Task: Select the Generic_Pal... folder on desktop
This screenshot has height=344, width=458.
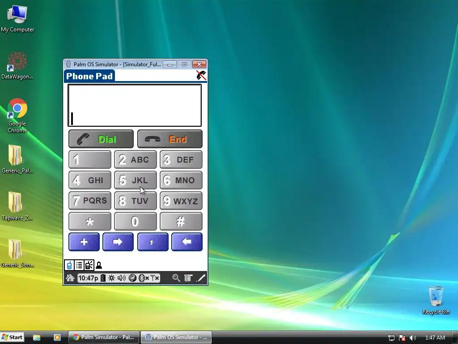Action: pos(17,159)
